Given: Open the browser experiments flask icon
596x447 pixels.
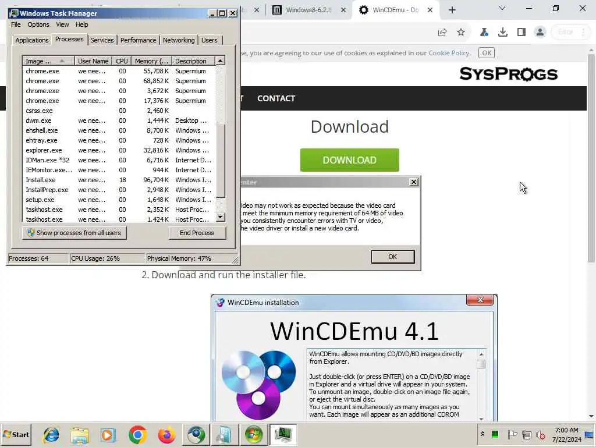Looking at the screenshot, I should click(x=484, y=33).
